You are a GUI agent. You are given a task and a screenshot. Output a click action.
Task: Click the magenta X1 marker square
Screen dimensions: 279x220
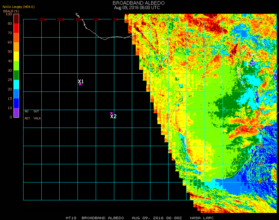coord(80,84)
